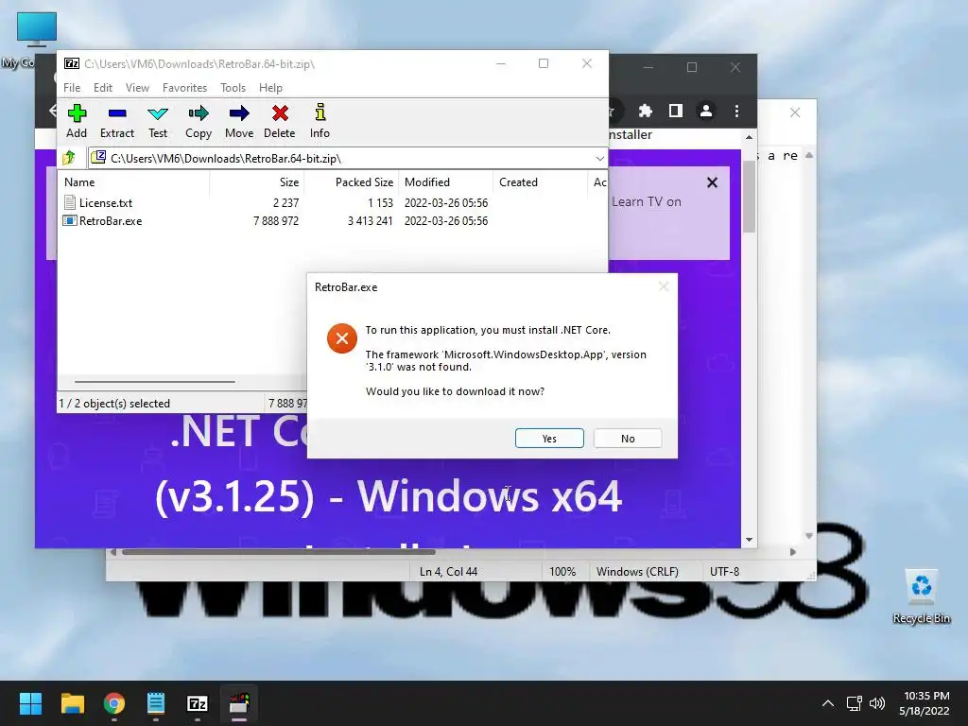The width and height of the screenshot is (968, 726).
Task: Click License.txt modified date 2022-03-26
Action: click(446, 202)
